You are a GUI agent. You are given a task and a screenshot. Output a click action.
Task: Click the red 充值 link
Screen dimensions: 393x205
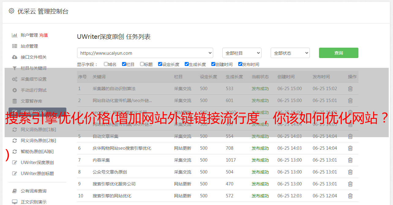(x=43, y=35)
